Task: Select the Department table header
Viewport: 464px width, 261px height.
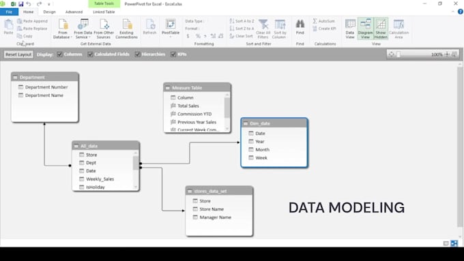Action: tap(45, 77)
